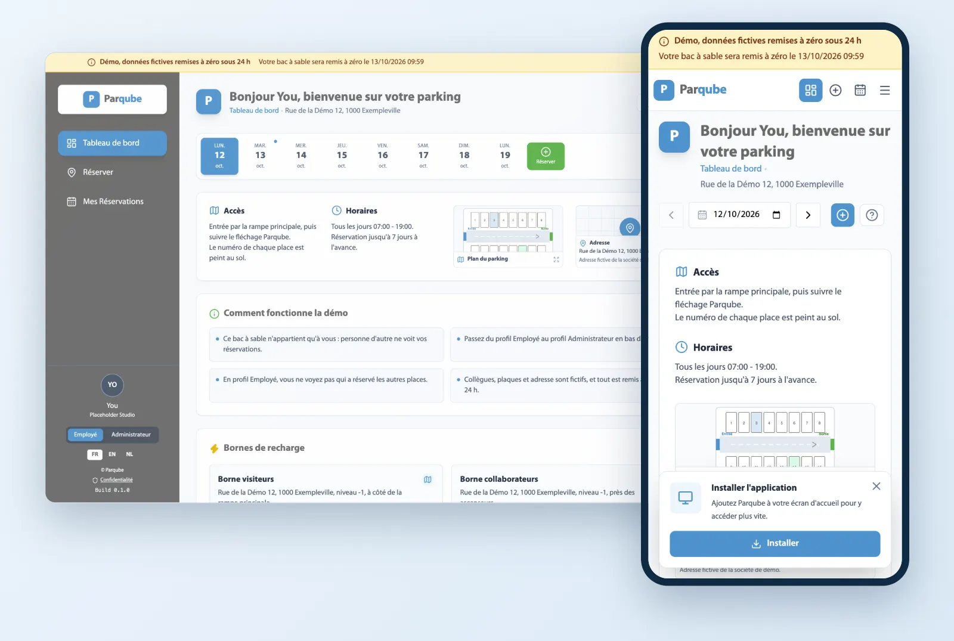Switch profile to Administrateur
Screen dimensions: 954x641
point(131,435)
